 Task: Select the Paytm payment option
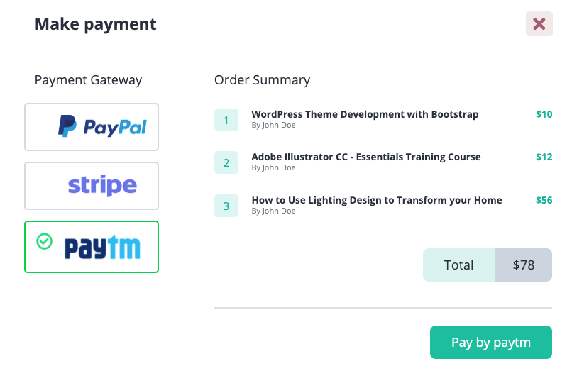click(x=92, y=247)
